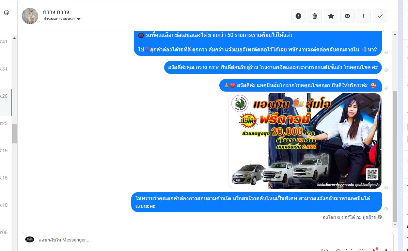Expand the กำหนดการสนทนา dropdown
408x251 pixels.
(62, 19)
